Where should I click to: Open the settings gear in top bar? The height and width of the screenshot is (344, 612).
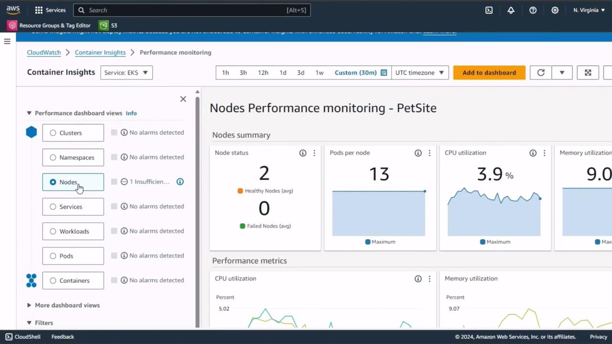(x=555, y=10)
